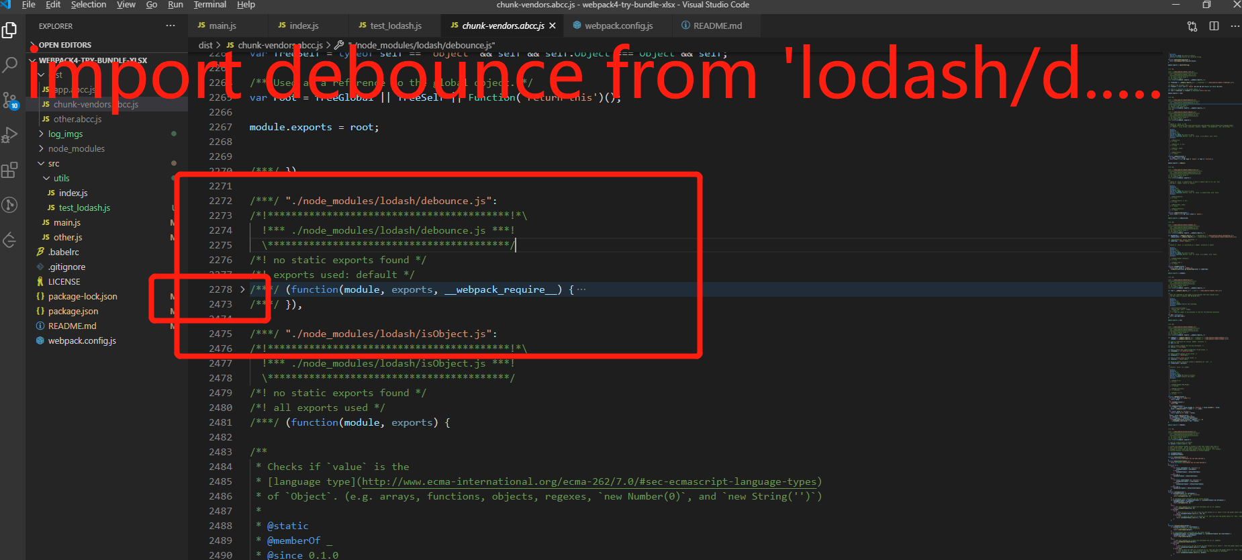Split the editor to the right
The image size is (1242, 560).
coord(1214,26)
